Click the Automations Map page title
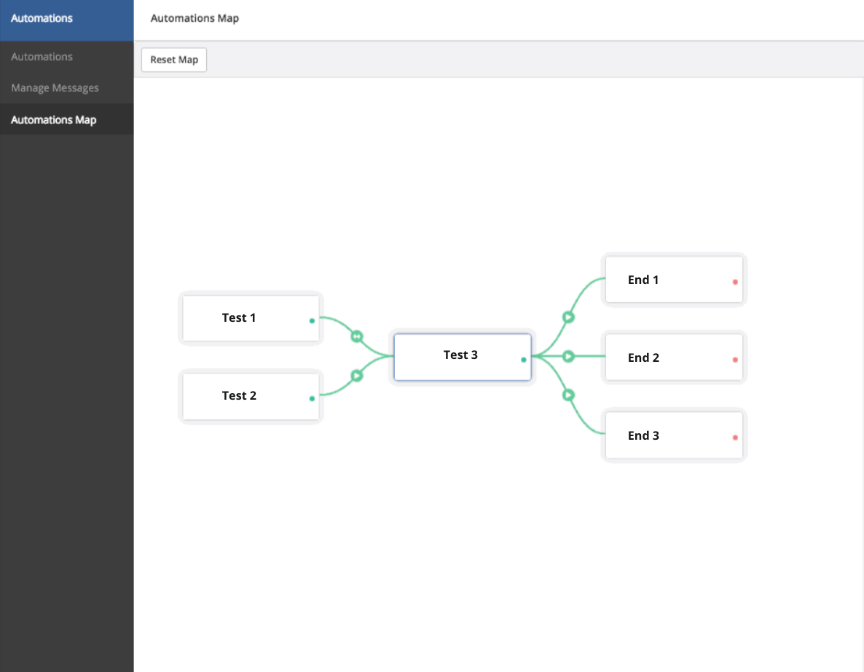Image resolution: width=864 pixels, height=672 pixels. (x=195, y=18)
